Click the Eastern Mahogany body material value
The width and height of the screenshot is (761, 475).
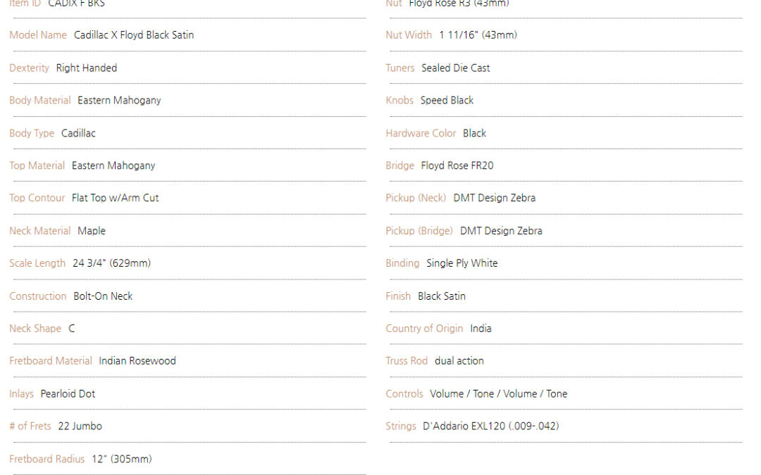pos(119,101)
